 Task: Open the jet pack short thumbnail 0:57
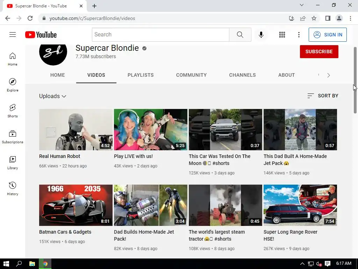pyautogui.click(x=300, y=130)
